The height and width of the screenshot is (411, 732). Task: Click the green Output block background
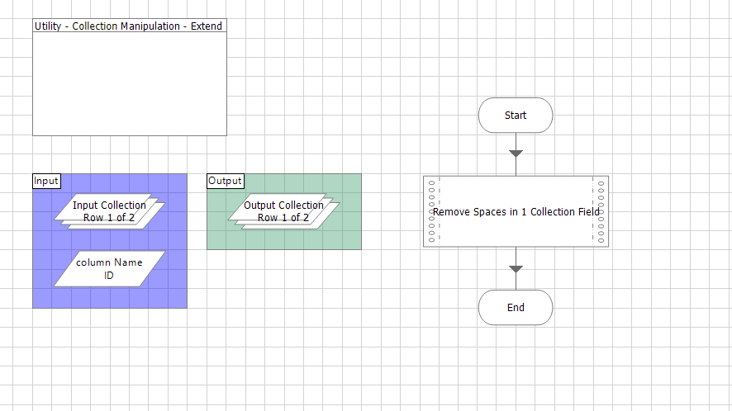[x=347, y=235]
